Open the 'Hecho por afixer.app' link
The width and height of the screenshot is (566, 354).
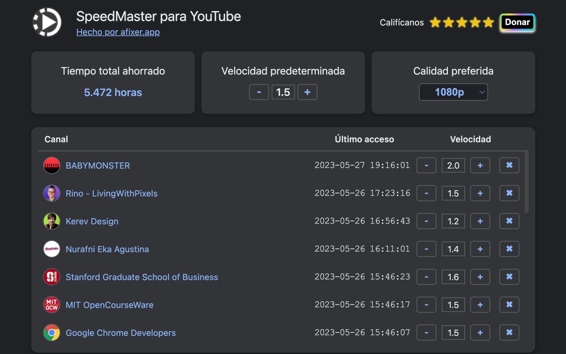pos(118,32)
